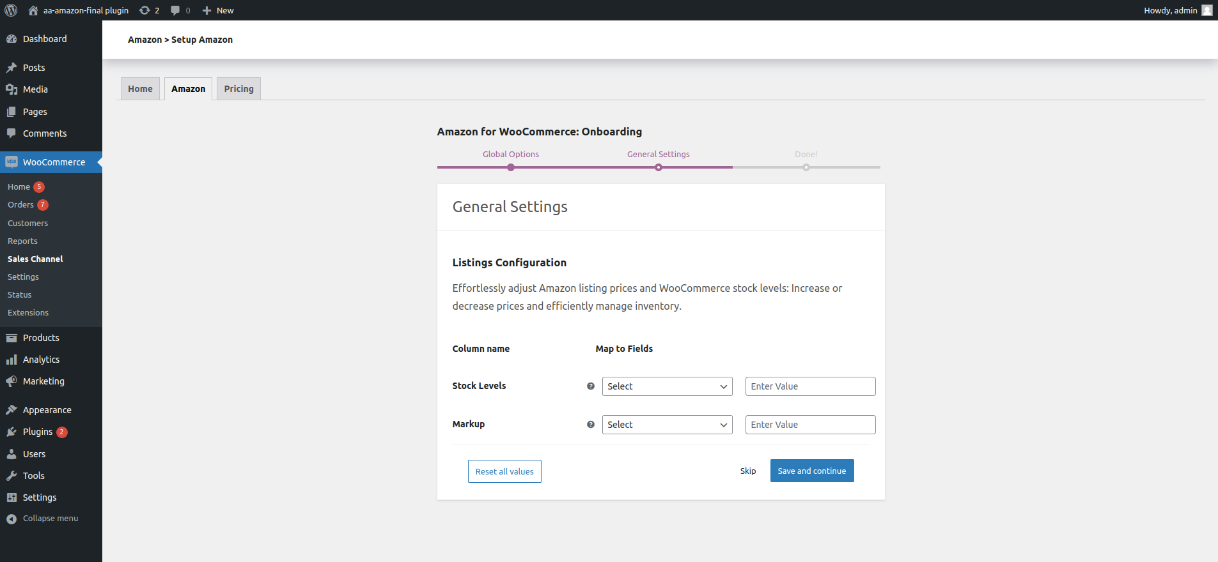Focus the Stock Levels Enter Value field
This screenshot has width=1218, height=562.
pos(810,386)
